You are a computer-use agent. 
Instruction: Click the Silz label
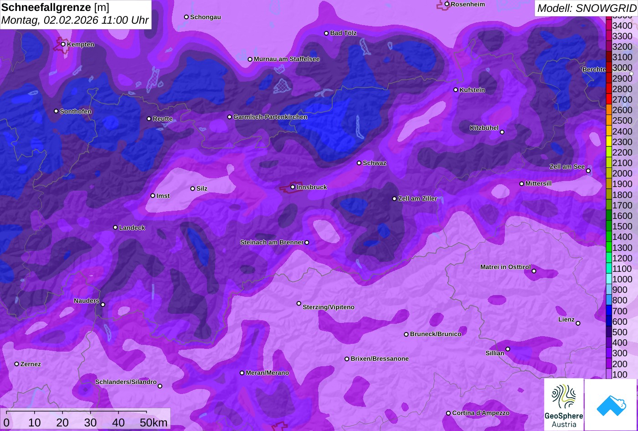tap(202, 189)
